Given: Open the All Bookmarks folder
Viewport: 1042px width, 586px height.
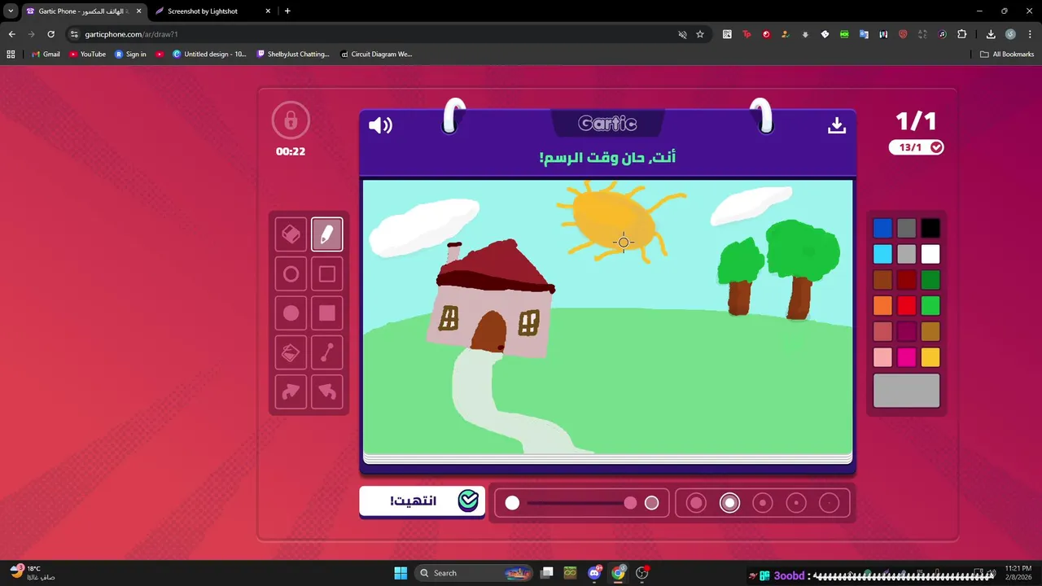Looking at the screenshot, I should point(1007,54).
